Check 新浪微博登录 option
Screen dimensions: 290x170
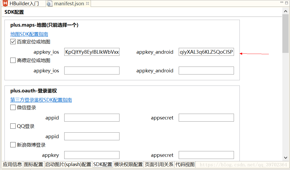coord(13,145)
